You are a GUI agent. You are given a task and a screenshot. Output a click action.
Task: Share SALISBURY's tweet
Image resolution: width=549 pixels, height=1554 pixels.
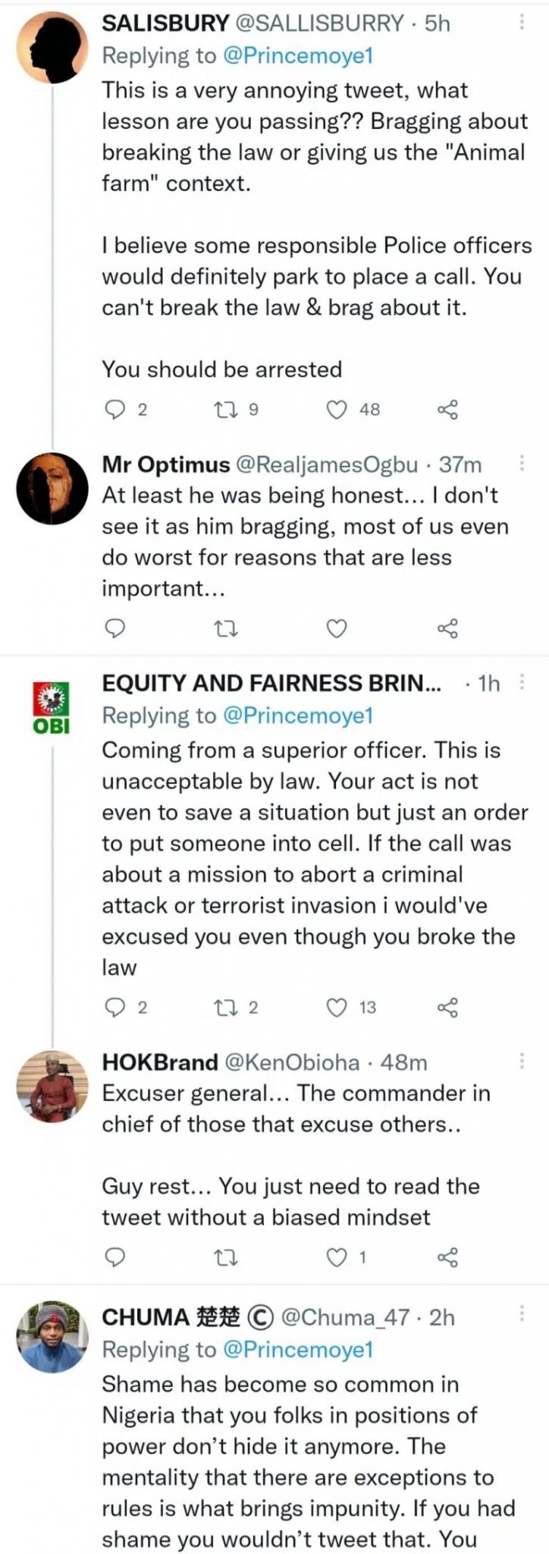point(448,410)
